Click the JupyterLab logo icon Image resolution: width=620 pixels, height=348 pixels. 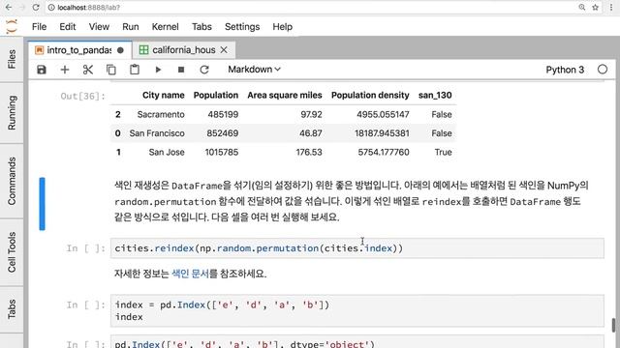(x=12, y=27)
